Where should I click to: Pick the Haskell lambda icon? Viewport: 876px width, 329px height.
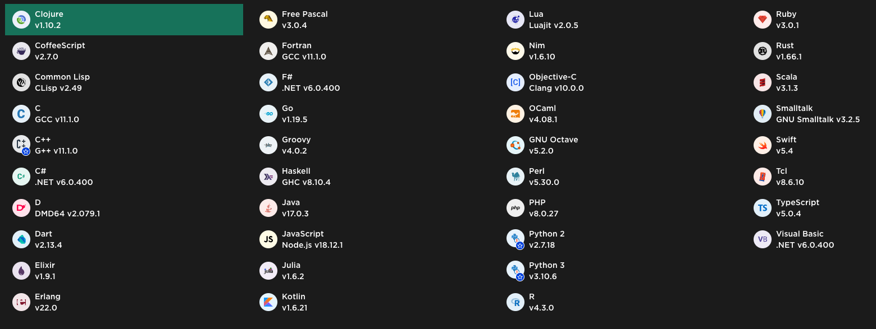click(268, 177)
